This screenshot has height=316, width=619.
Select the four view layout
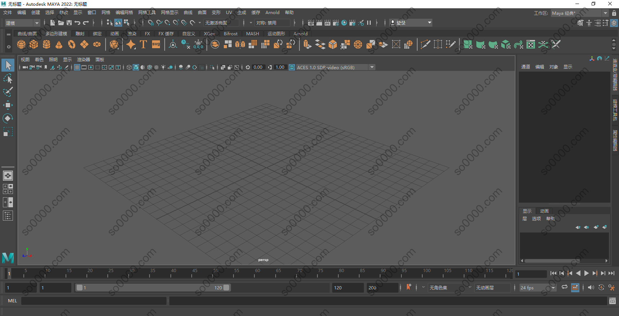click(8, 189)
